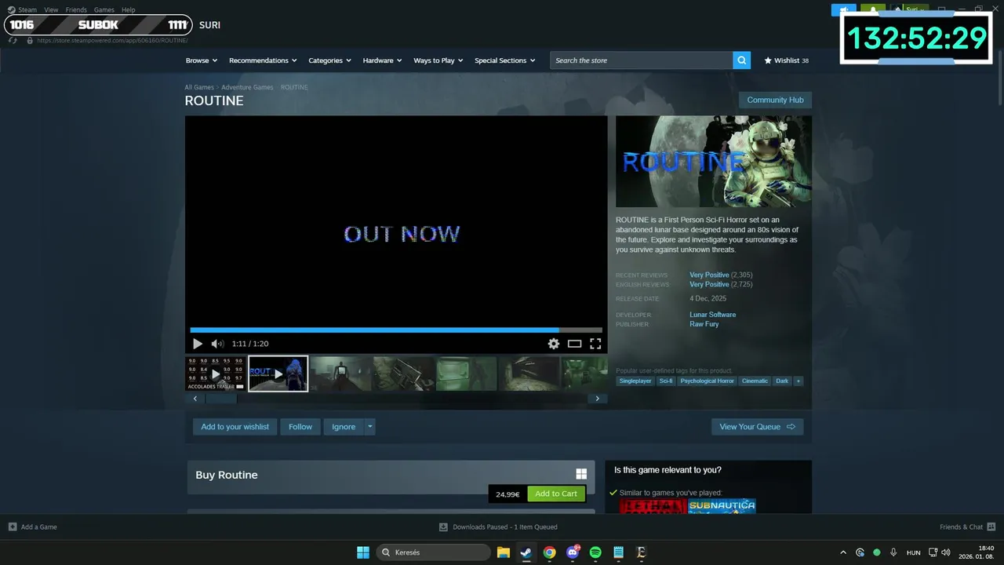Expand the Categories dropdown

(x=329, y=60)
